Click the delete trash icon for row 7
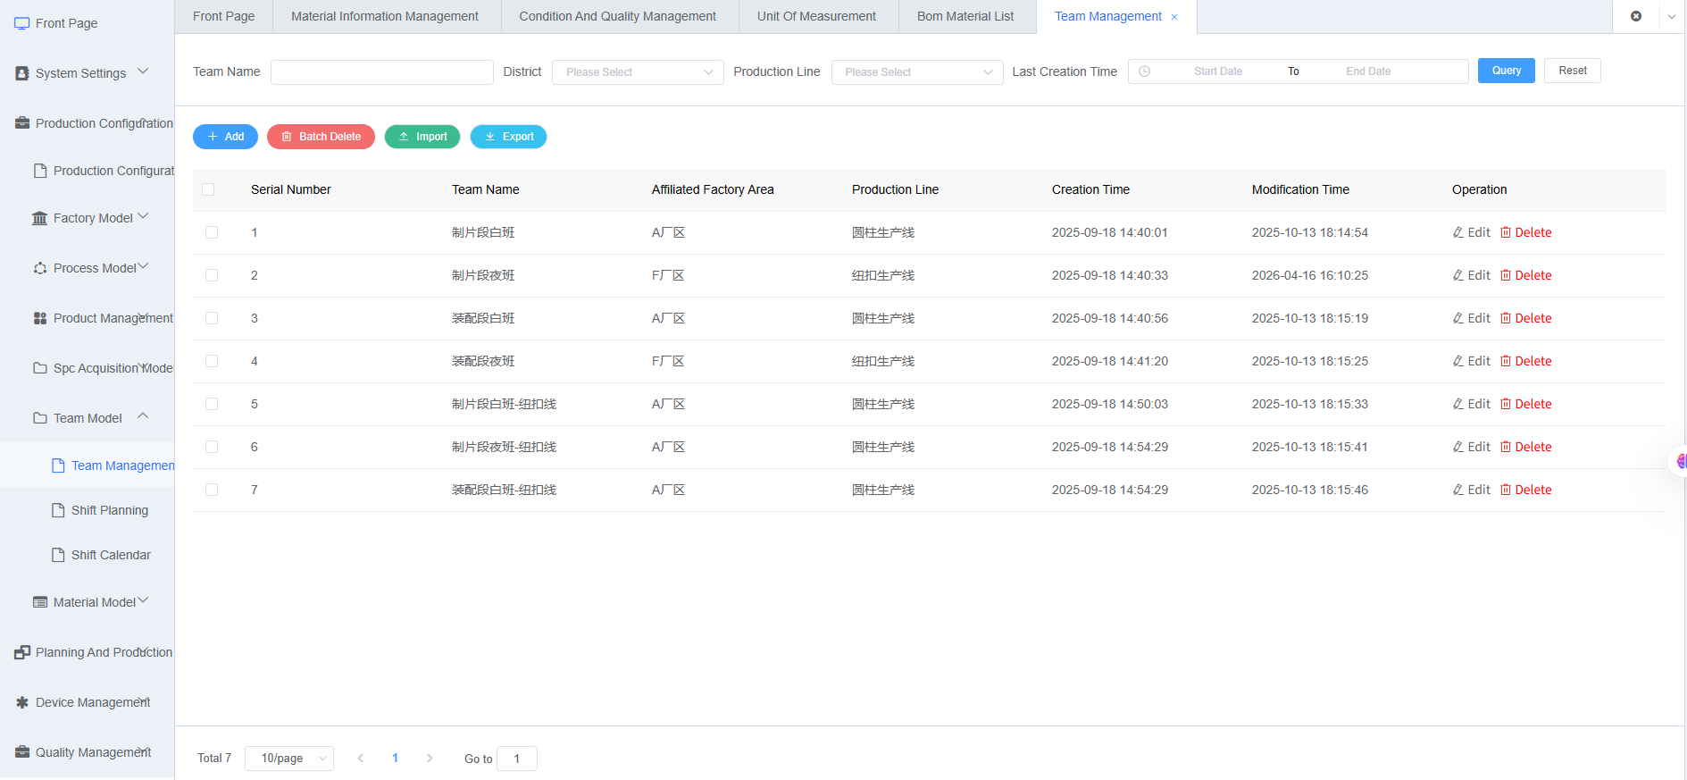 pyautogui.click(x=1506, y=490)
